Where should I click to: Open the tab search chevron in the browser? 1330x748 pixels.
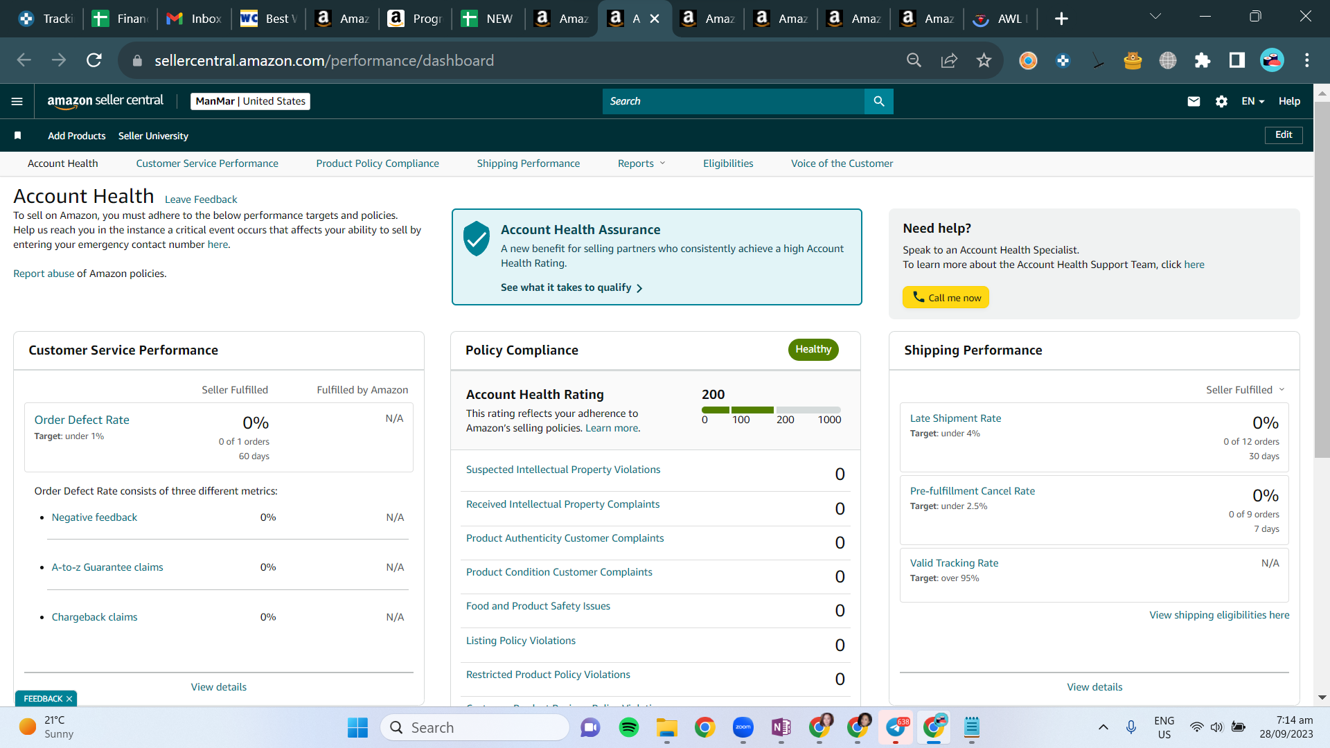[x=1155, y=17]
